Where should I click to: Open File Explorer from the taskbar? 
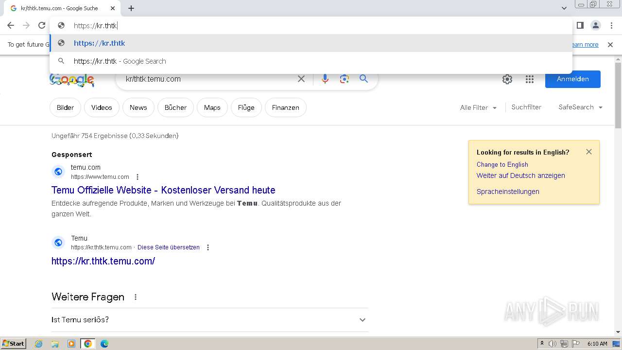click(55, 344)
